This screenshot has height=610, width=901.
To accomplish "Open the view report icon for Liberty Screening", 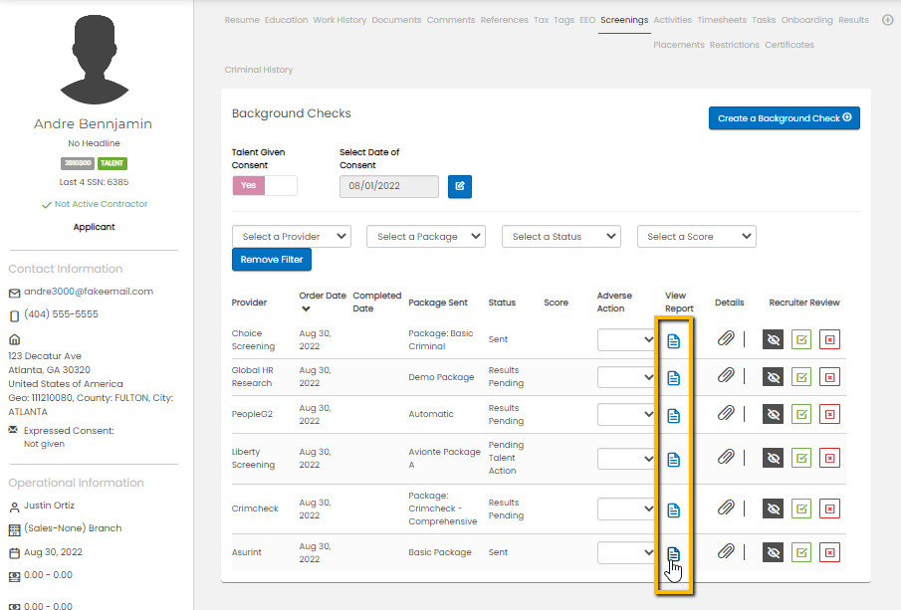I will click(x=673, y=460).
